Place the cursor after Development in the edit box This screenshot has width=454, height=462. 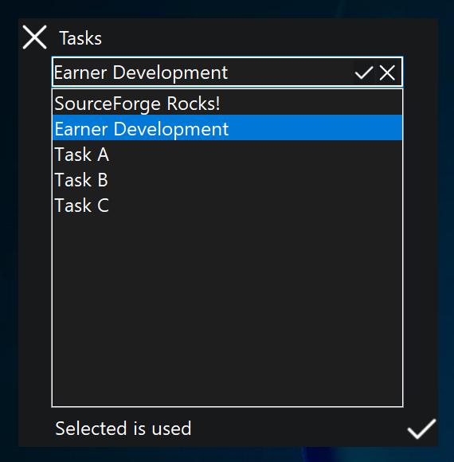pyautogui.click(x=229, y=72)
